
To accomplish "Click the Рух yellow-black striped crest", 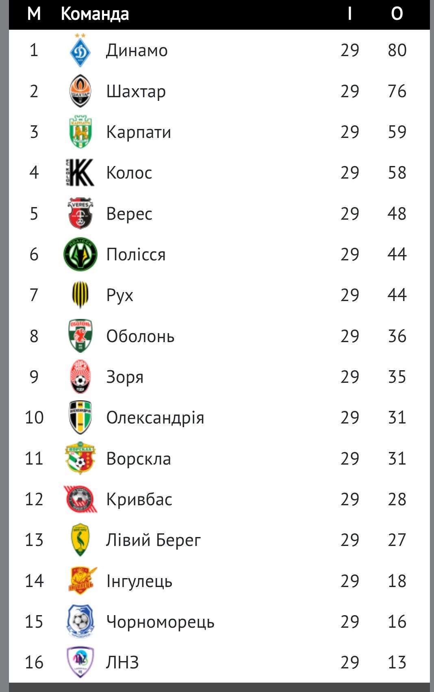I will coord(80,295).
